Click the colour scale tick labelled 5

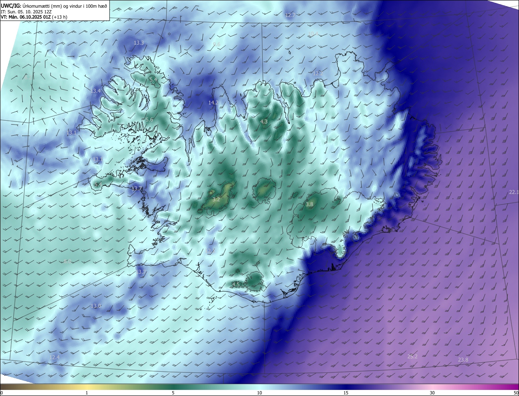173,393
